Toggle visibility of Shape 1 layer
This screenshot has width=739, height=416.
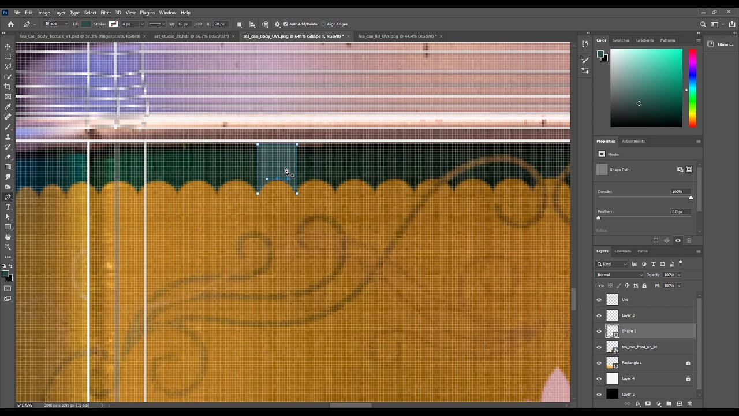tap(599, 331)
